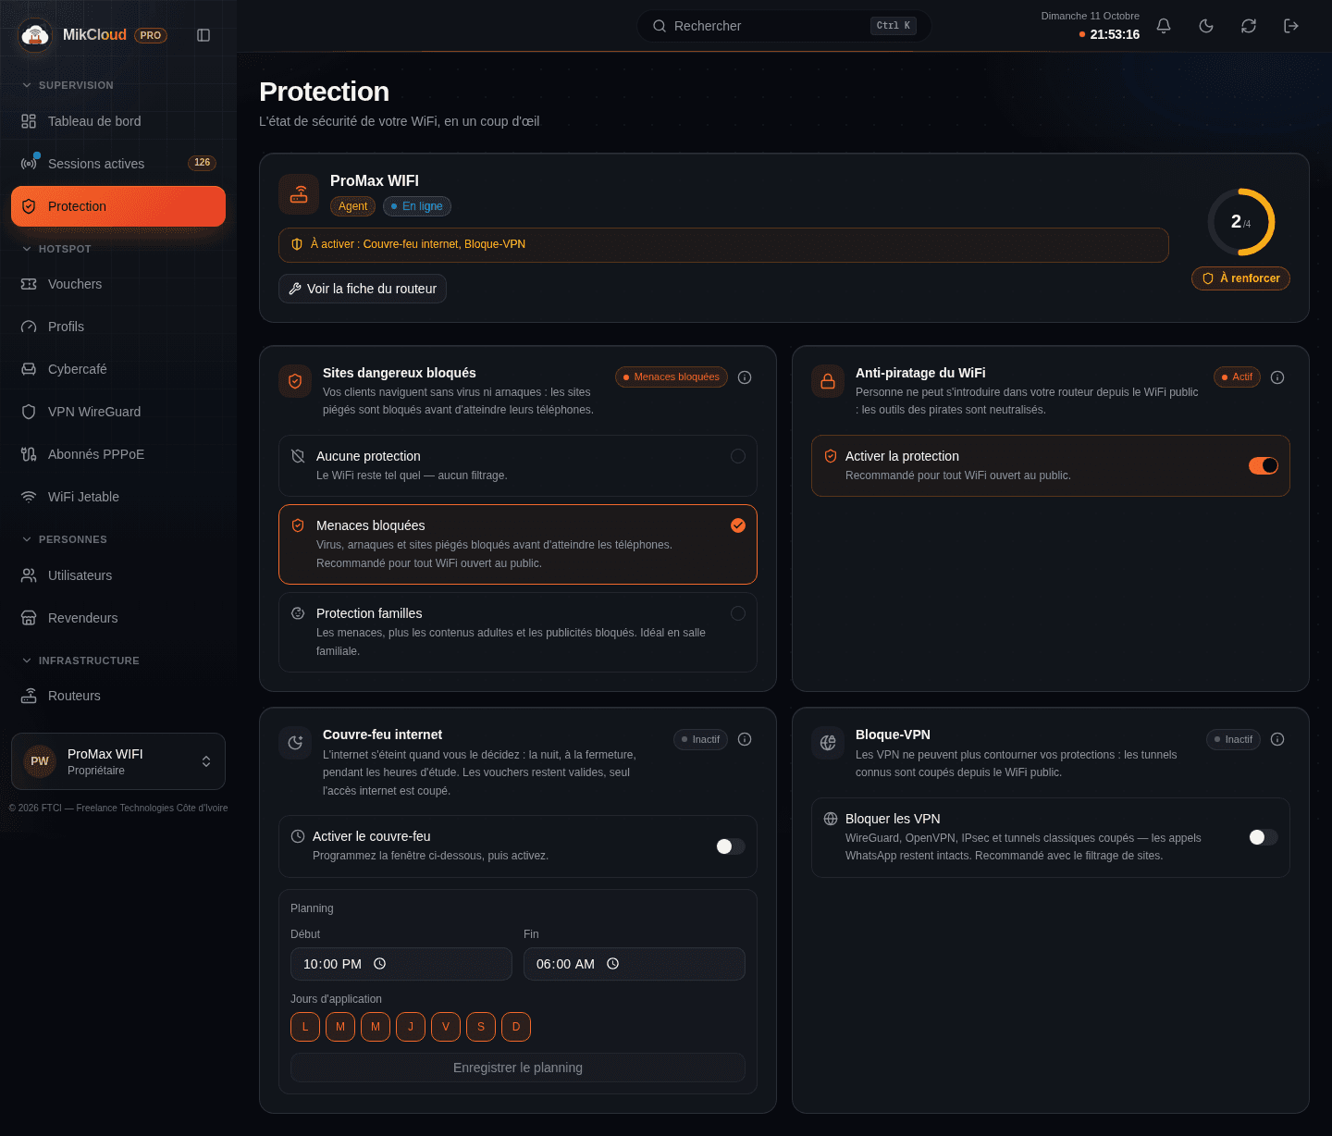
Task: Toggle the L day chip
Action: (305, 1027)
